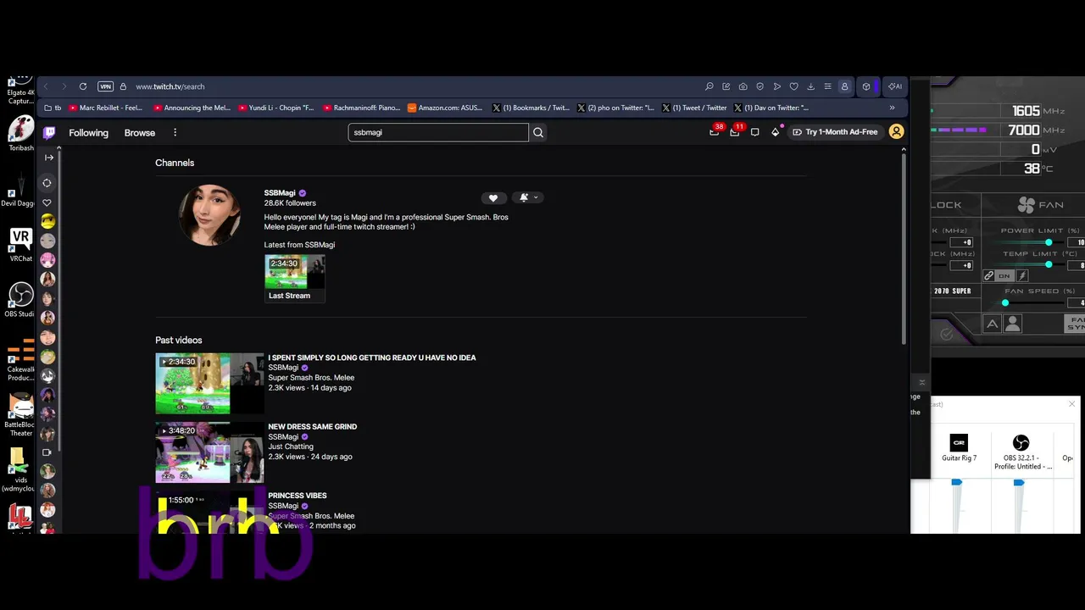Screen dimensions: 1085x610
Task: Open the browser AI assistant button
Action: coord(894,86)
